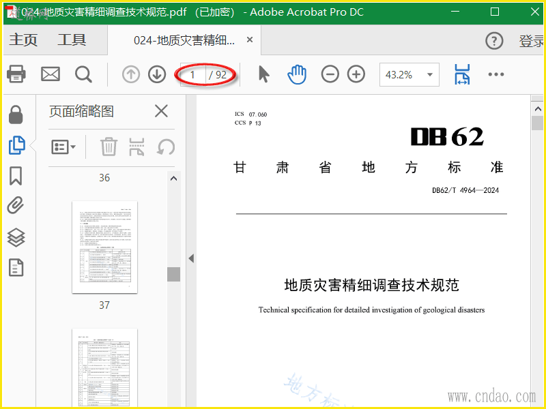Image resolution: width=546 pixels, height=409 pixels.
Task: Delete selected page thumbnails trash icon
Action: point(109,147)
